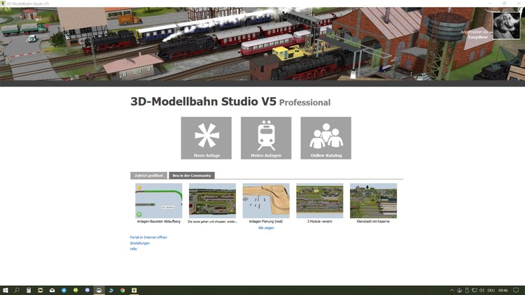Click the Discord-like purple taskbar icon
Viewport: 525px width, 295px height.
click(87, 290)
